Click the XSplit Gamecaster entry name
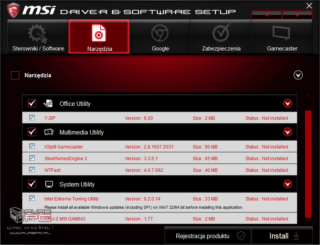The height and width of the screenshot is (245, 320). tap(64, 147)
